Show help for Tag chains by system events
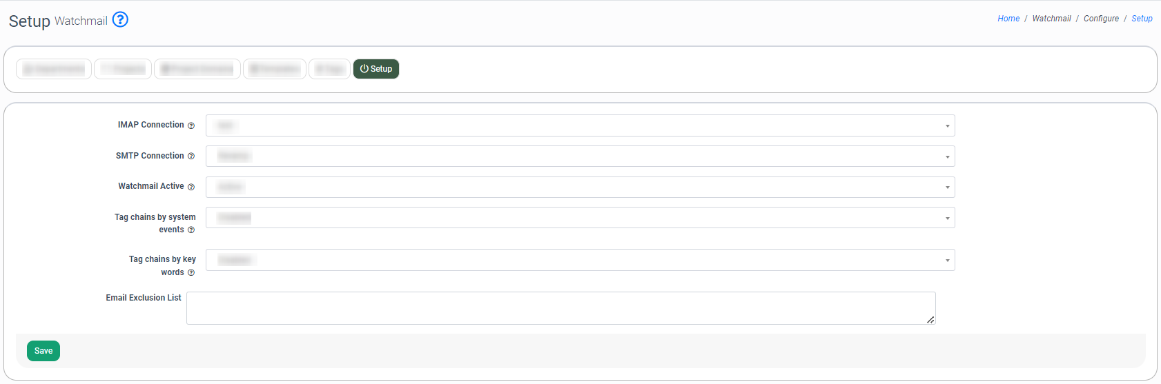 pyautogui.click(x=191, y=230)
